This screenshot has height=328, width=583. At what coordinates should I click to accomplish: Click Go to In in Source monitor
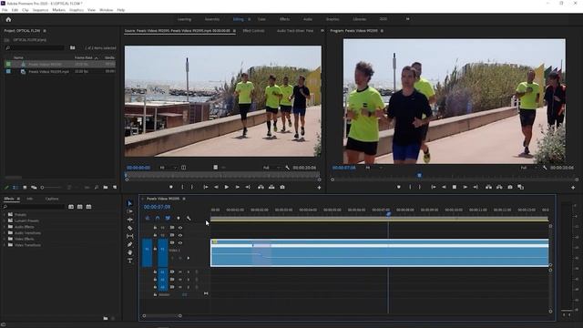coord(206,187)
